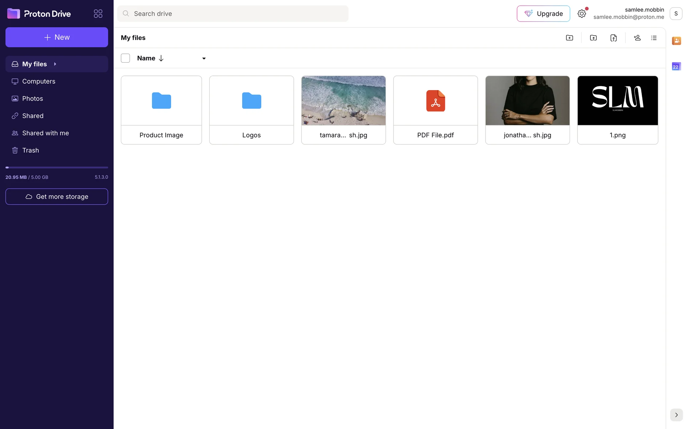Click Get more storage button
The image size is (687, 429).
click(57, 197)
